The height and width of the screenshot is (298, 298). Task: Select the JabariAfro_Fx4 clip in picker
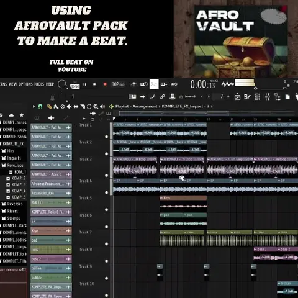point(51,193)
